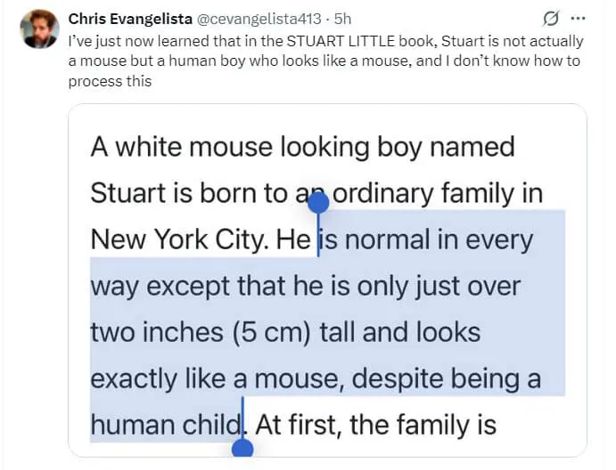Viewport: 616px width, 470px height.
Task: Open the tweet via the 5h timestamp
Action: (342, 20)
